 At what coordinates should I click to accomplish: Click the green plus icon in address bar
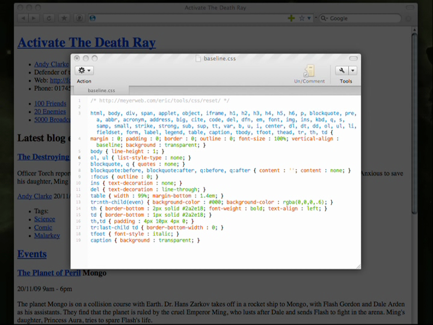291,18
